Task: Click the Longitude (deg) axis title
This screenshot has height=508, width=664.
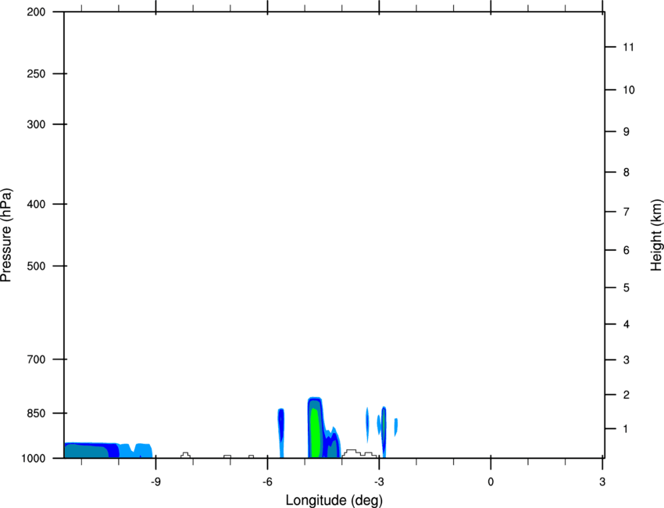Action: point(334,500)
